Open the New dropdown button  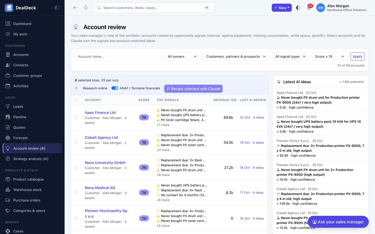coord(282,8)
